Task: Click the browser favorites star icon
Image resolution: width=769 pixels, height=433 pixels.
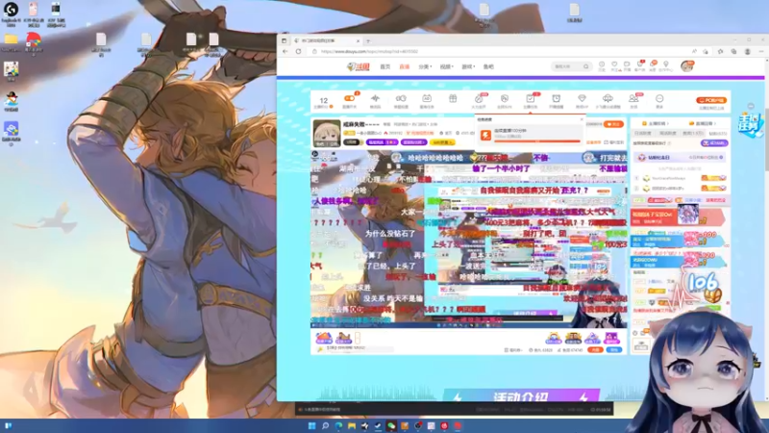Action: click(720, 51)
